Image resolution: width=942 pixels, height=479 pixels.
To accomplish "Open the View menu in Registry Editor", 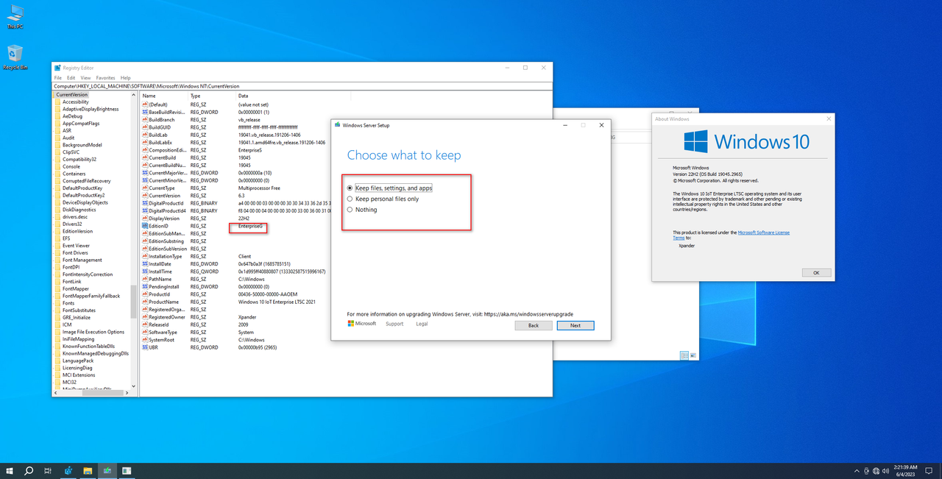I will click(86, 77).
